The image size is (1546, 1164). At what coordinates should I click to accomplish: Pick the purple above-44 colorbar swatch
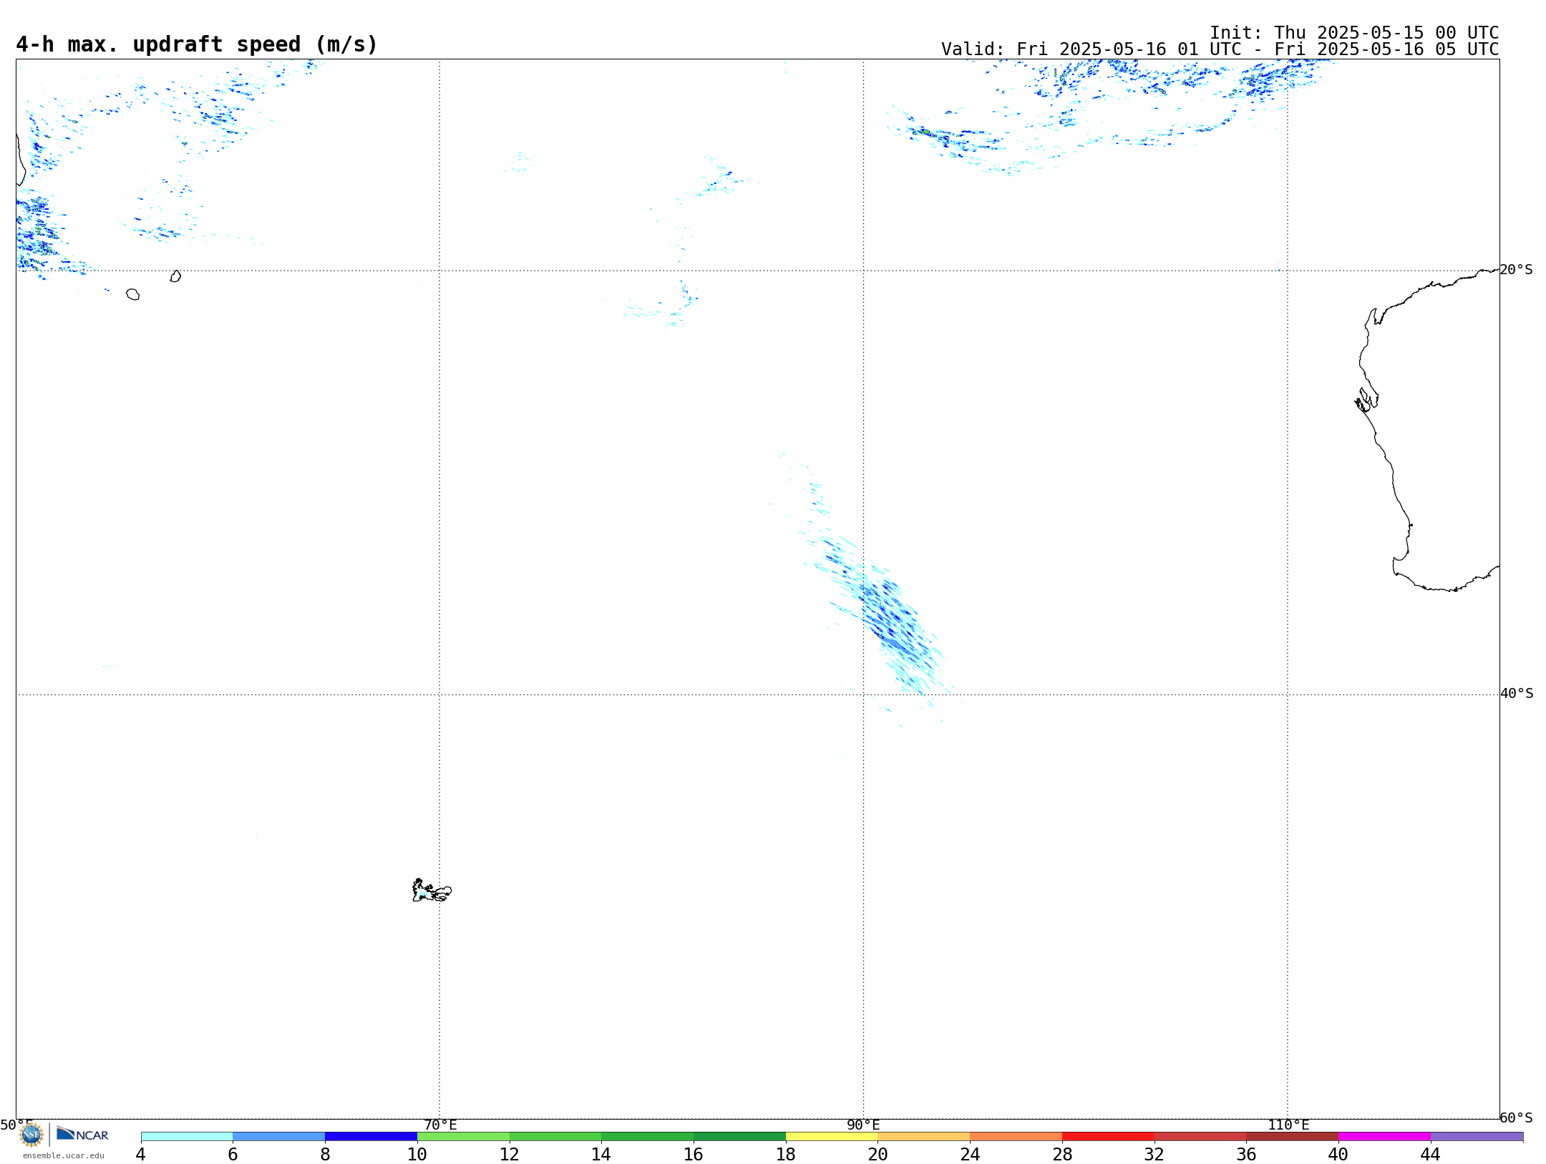(x=1477, y=1136)
